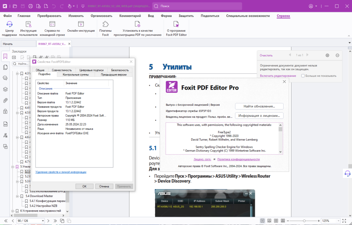Open Политика конфиденциальности link
The height and width of the screenshot is (225, 352).
click(x=239, y=159)
